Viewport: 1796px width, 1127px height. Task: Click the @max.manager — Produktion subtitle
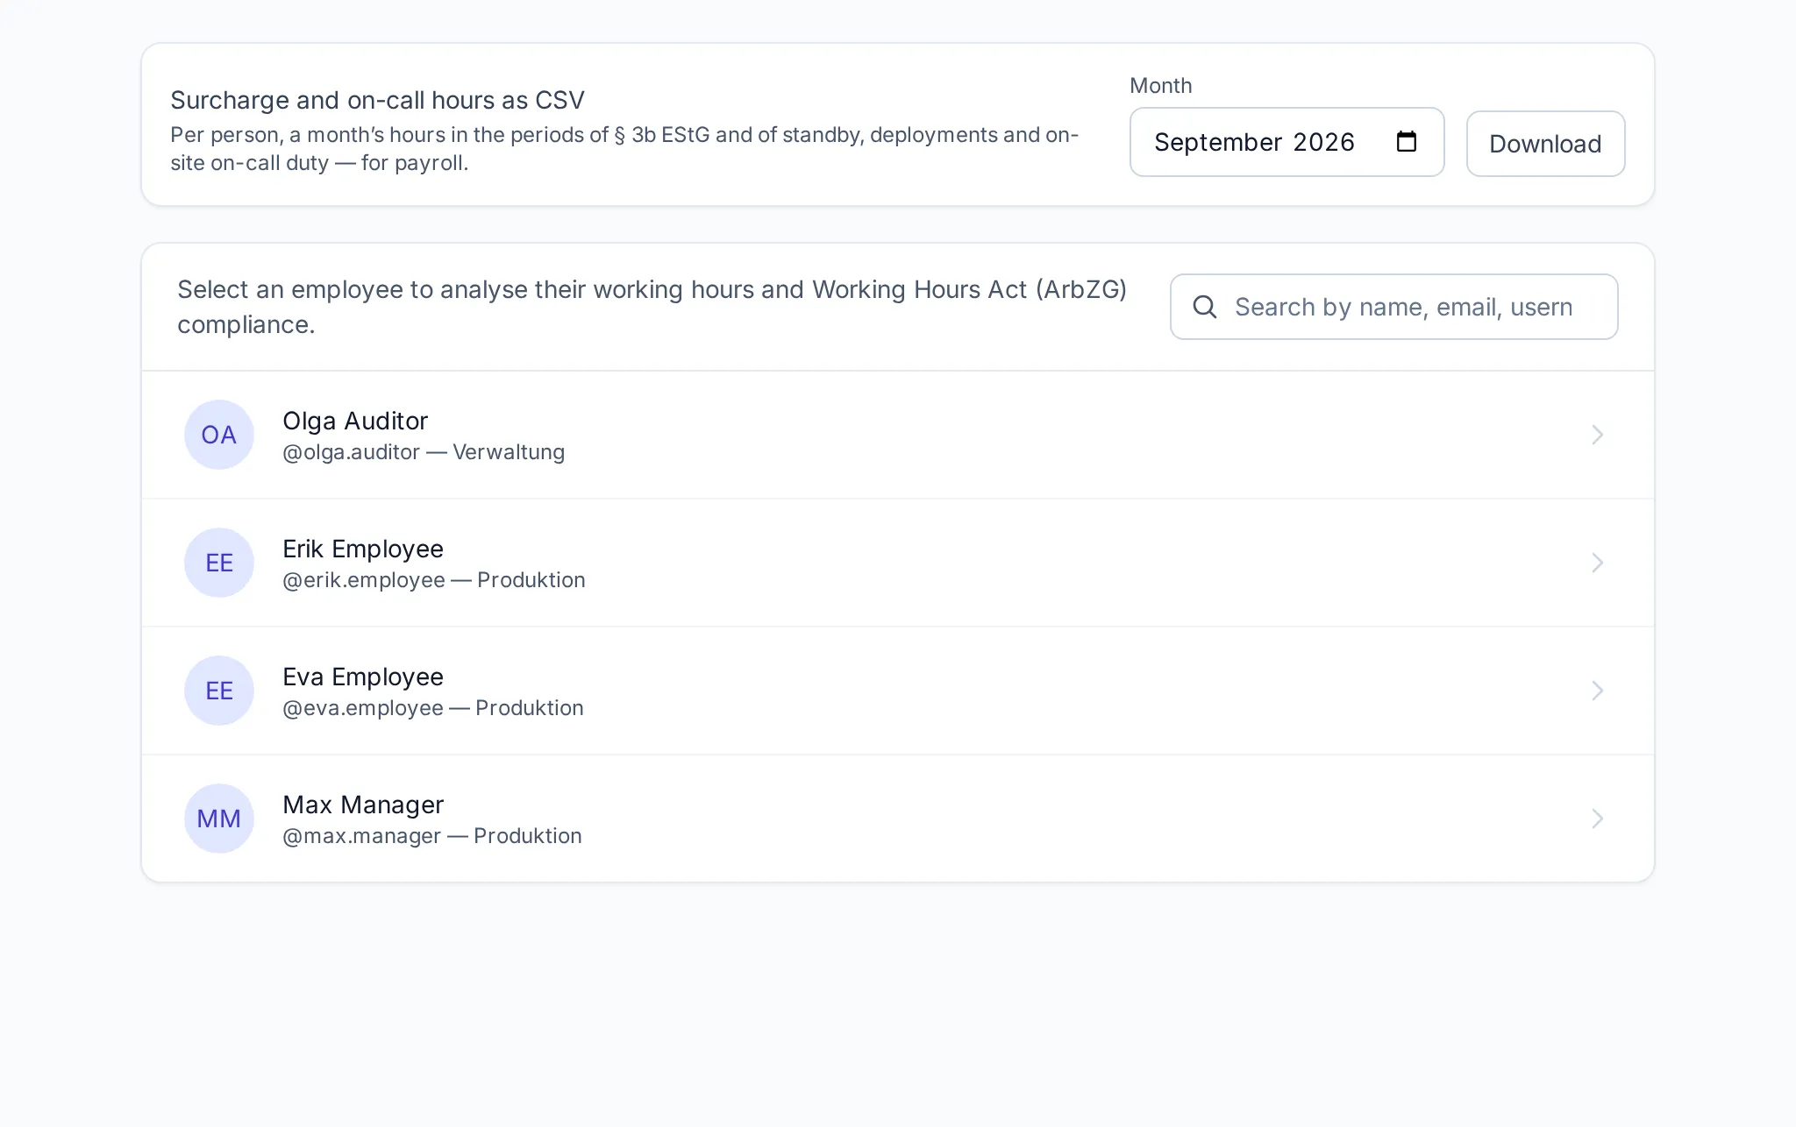coord(432,836)
